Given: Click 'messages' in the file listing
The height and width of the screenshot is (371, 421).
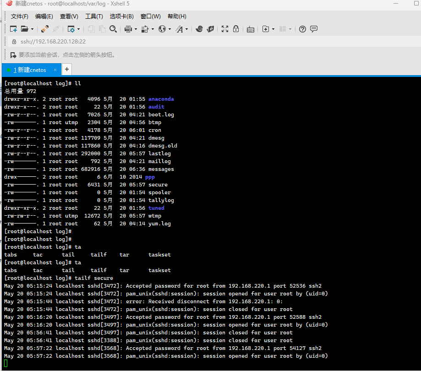Looking at the screenshot, I should pos(161,169).
